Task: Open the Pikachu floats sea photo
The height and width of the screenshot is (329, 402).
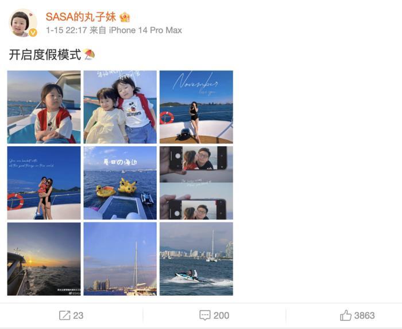Action: [120, 183]
